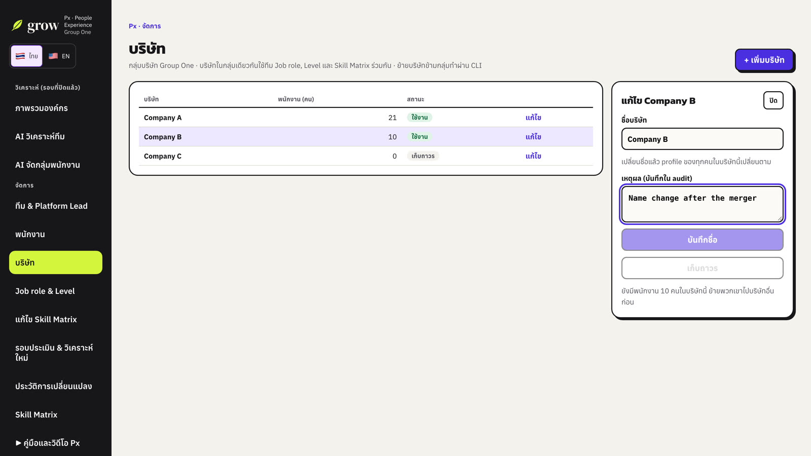
Task: Select the highlighted บริษัท sidebar item
Action: point(56,262)
